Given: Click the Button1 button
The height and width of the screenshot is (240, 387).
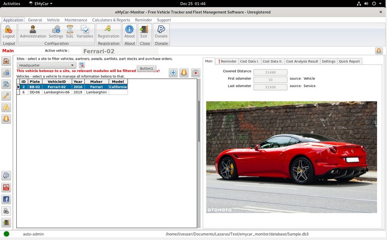Looking at the screenshot, I should (x=146, y=69).
